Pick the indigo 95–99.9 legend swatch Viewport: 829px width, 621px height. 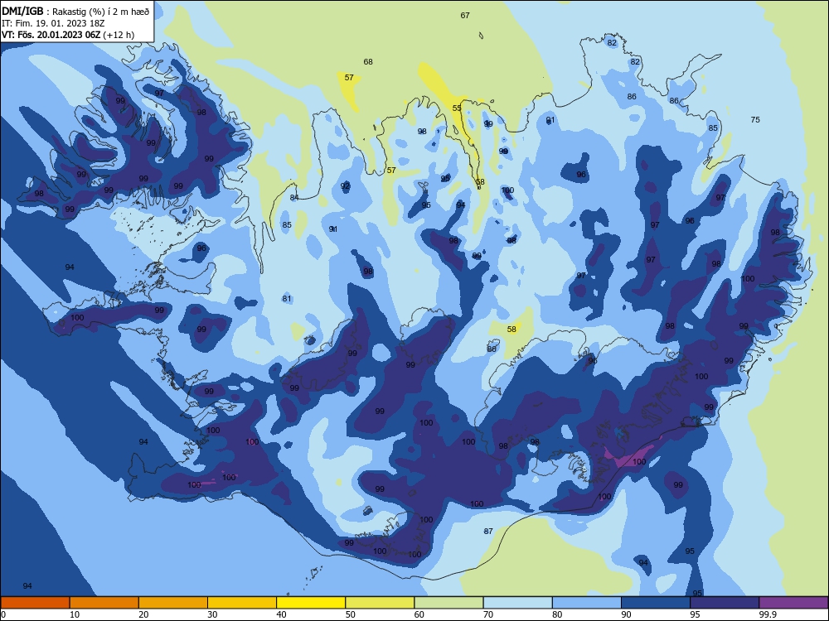[725, 603]
